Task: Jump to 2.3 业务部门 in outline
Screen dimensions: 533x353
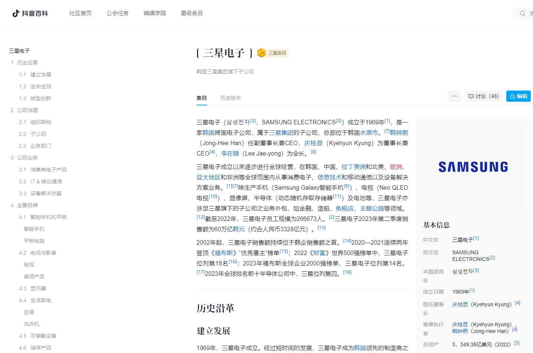Action: [x=35, y=146]
